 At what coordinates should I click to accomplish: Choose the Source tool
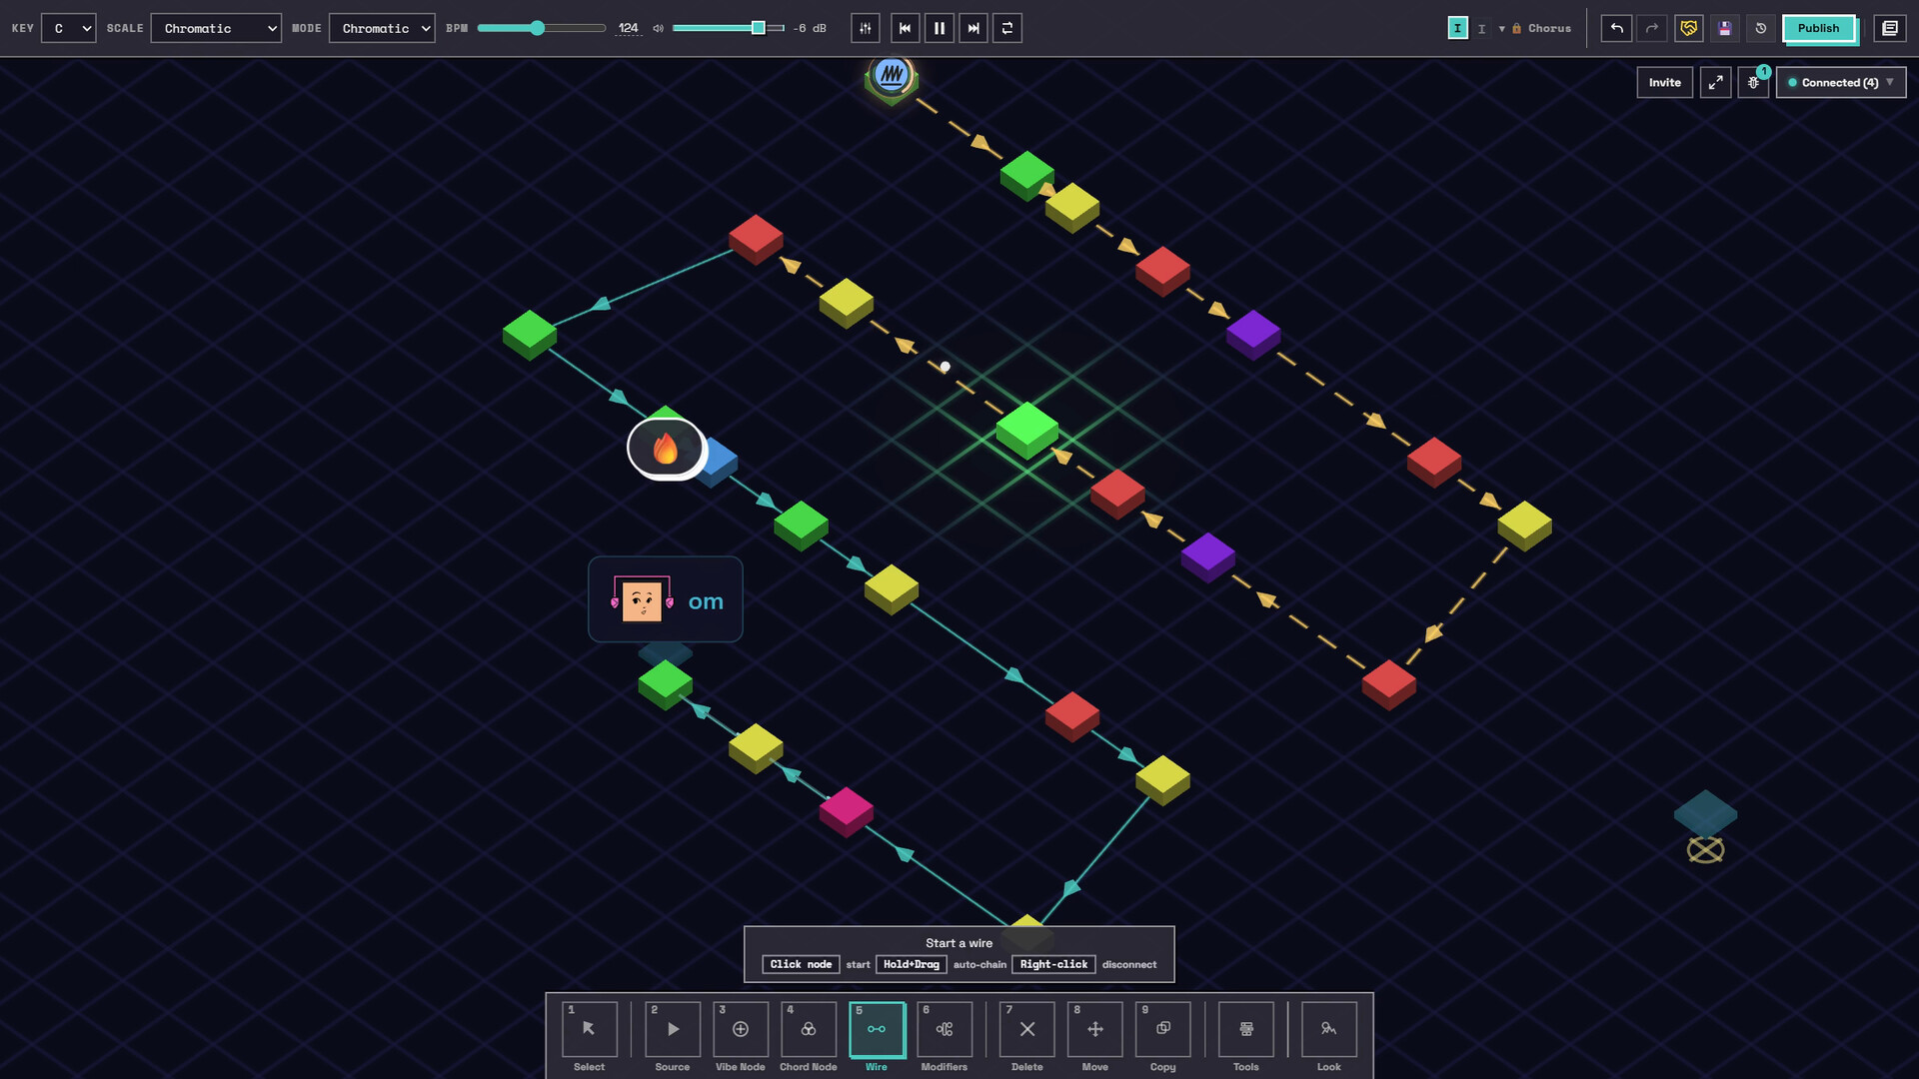673,1029
